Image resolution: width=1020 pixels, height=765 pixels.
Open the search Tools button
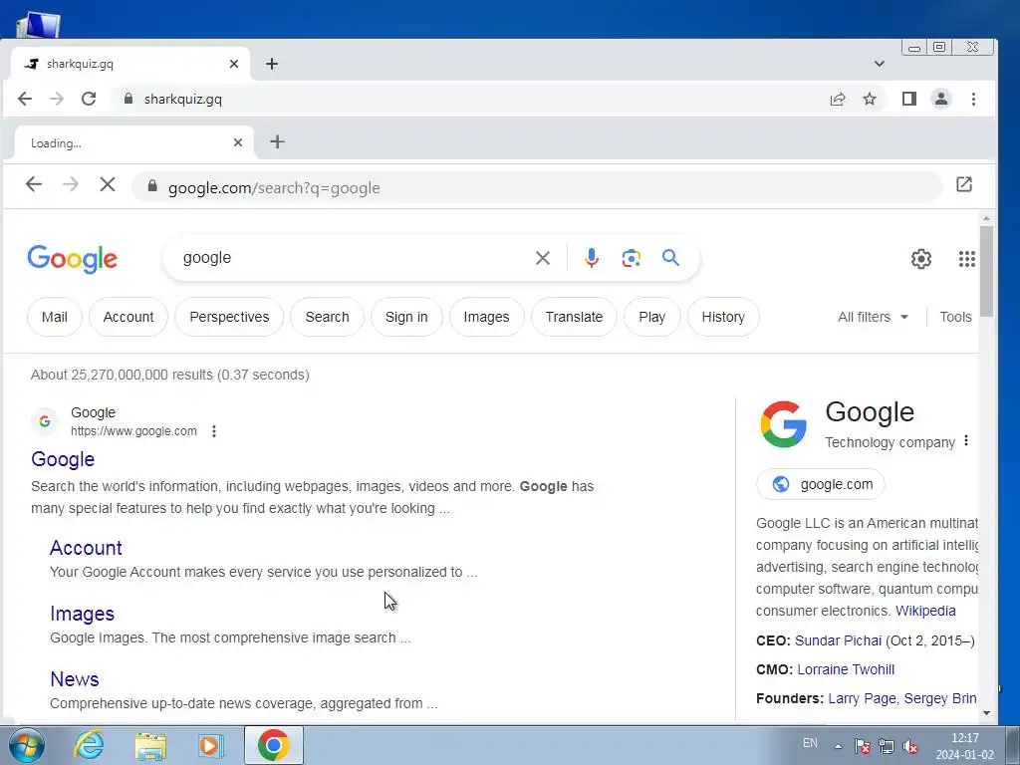955,317
